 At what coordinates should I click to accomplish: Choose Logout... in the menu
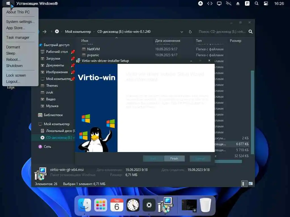pyautogui.click(x=13, y=82)
